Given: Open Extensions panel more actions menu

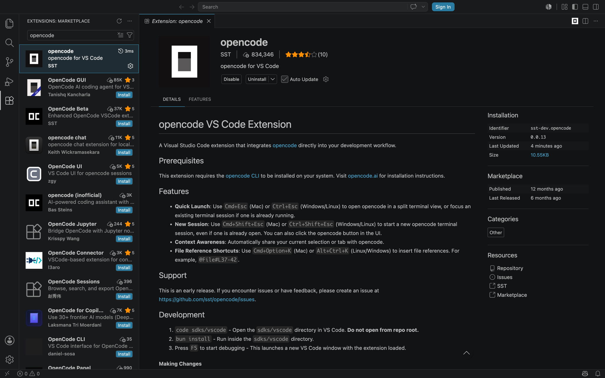Looking at the screenshot, I should point(130,21).
